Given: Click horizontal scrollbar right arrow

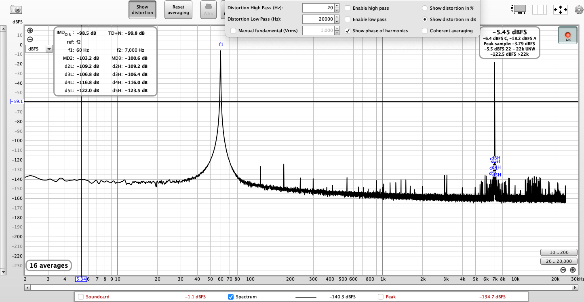Looking at the screenshot, I should point(575,287).
